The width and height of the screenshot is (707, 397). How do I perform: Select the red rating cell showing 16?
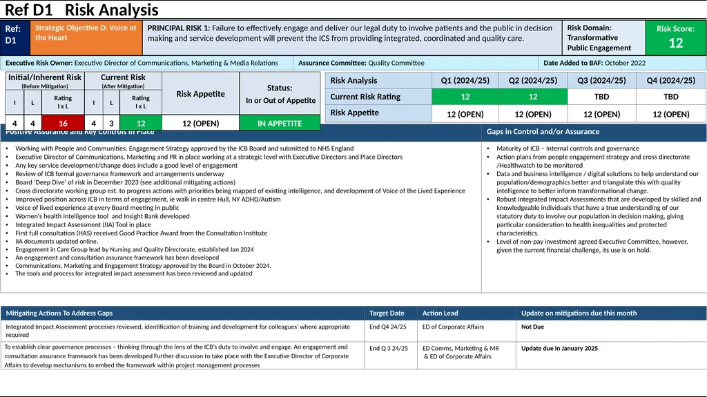tap(63, 123)
